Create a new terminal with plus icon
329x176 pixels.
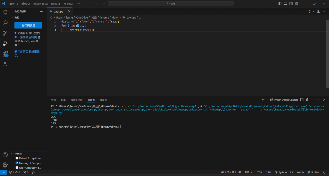pos(263,100)
